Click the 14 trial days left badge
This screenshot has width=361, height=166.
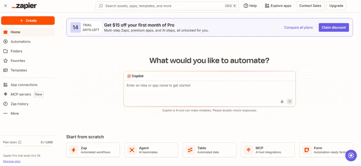(86, 27)
